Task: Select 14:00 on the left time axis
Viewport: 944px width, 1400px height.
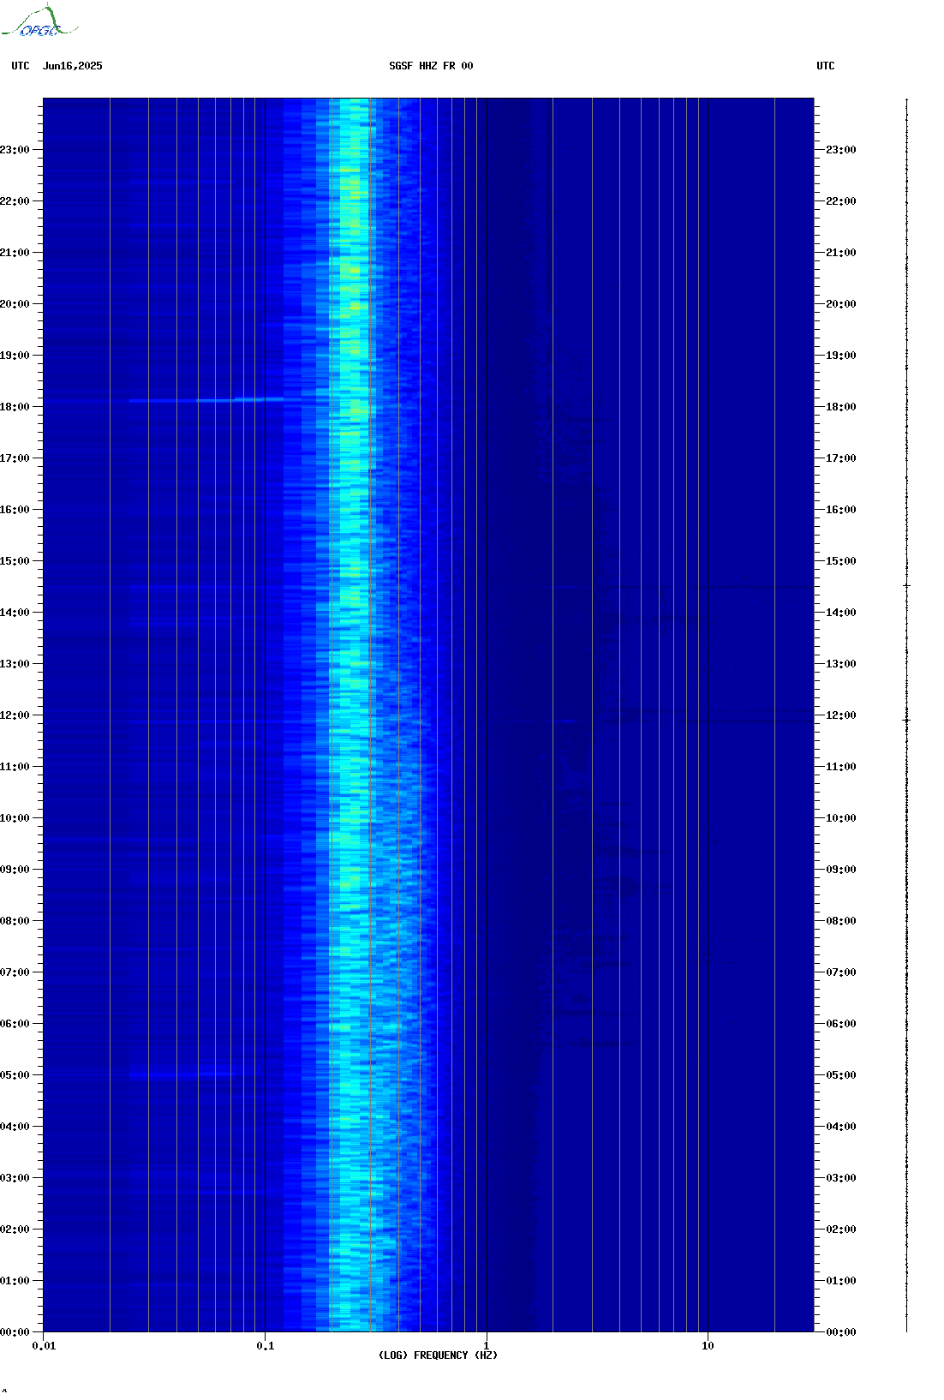Action: (x=15, y=613)
